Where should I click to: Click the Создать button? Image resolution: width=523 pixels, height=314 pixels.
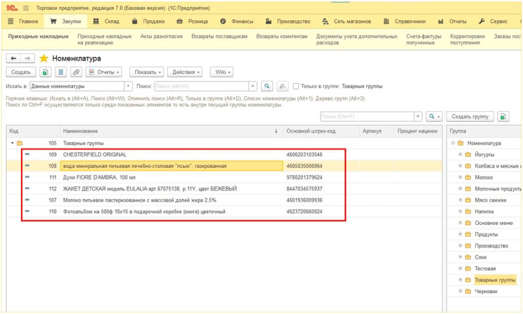(x=21, y=72)
